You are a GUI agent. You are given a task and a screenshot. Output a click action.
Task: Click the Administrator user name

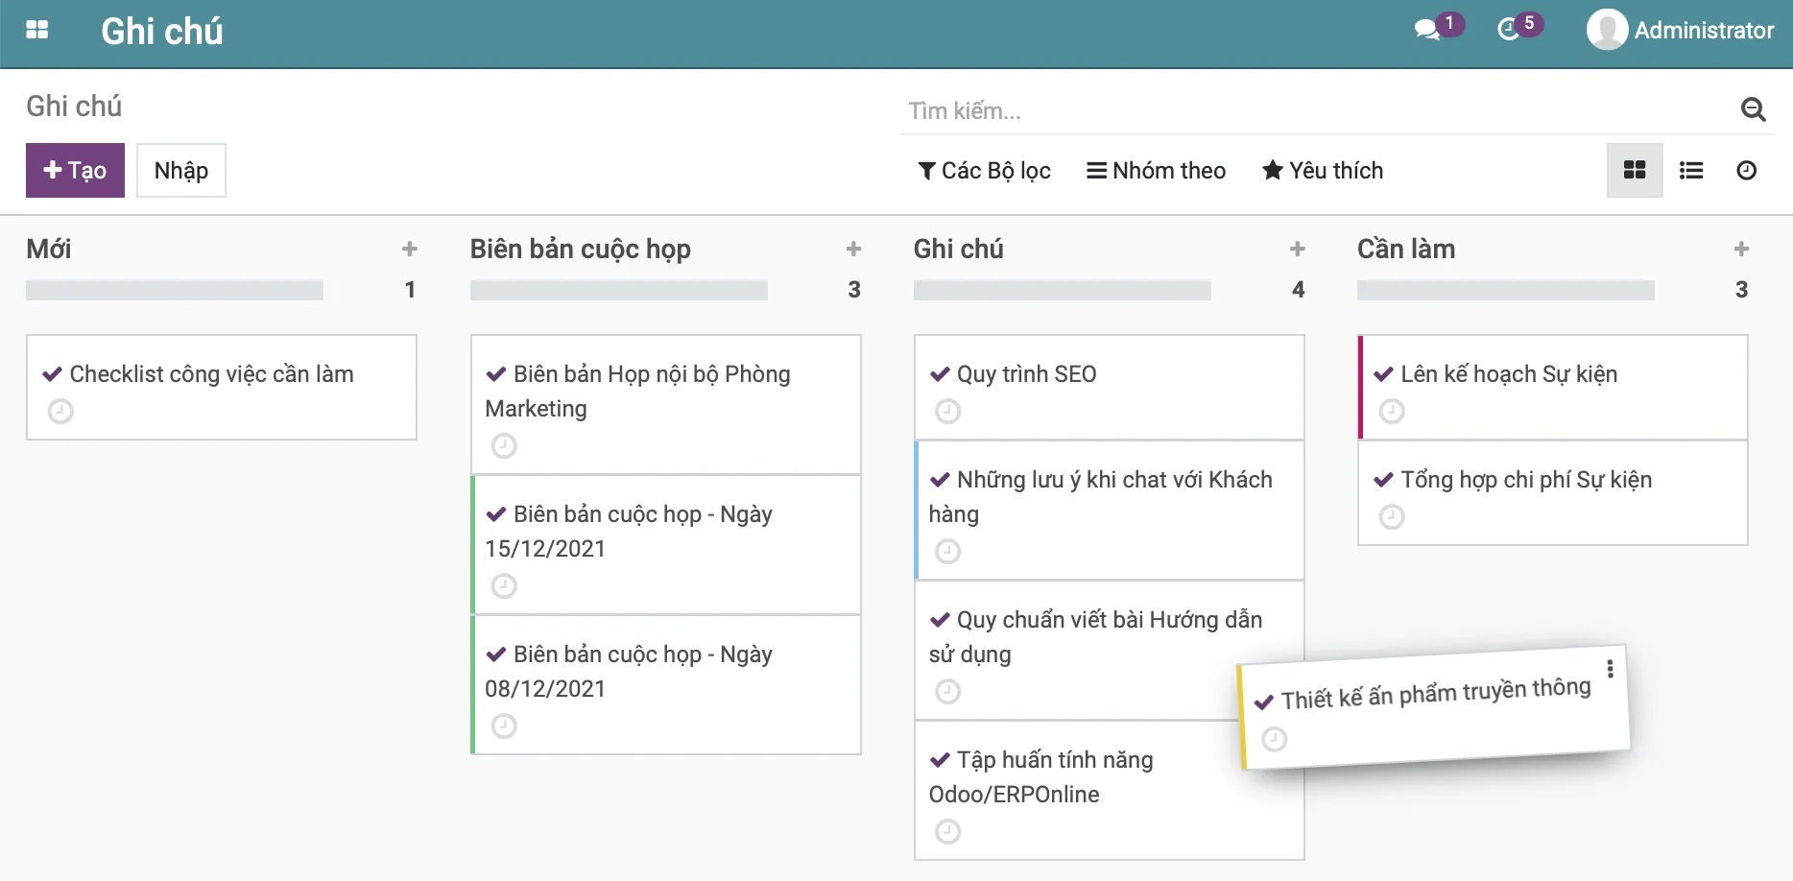pyautogui.click(x=1704, y=31)
